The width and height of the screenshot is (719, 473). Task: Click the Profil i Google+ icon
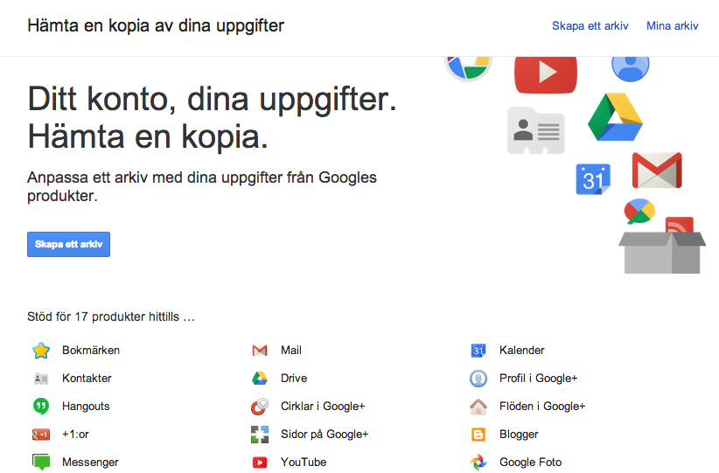pos(478,379)
